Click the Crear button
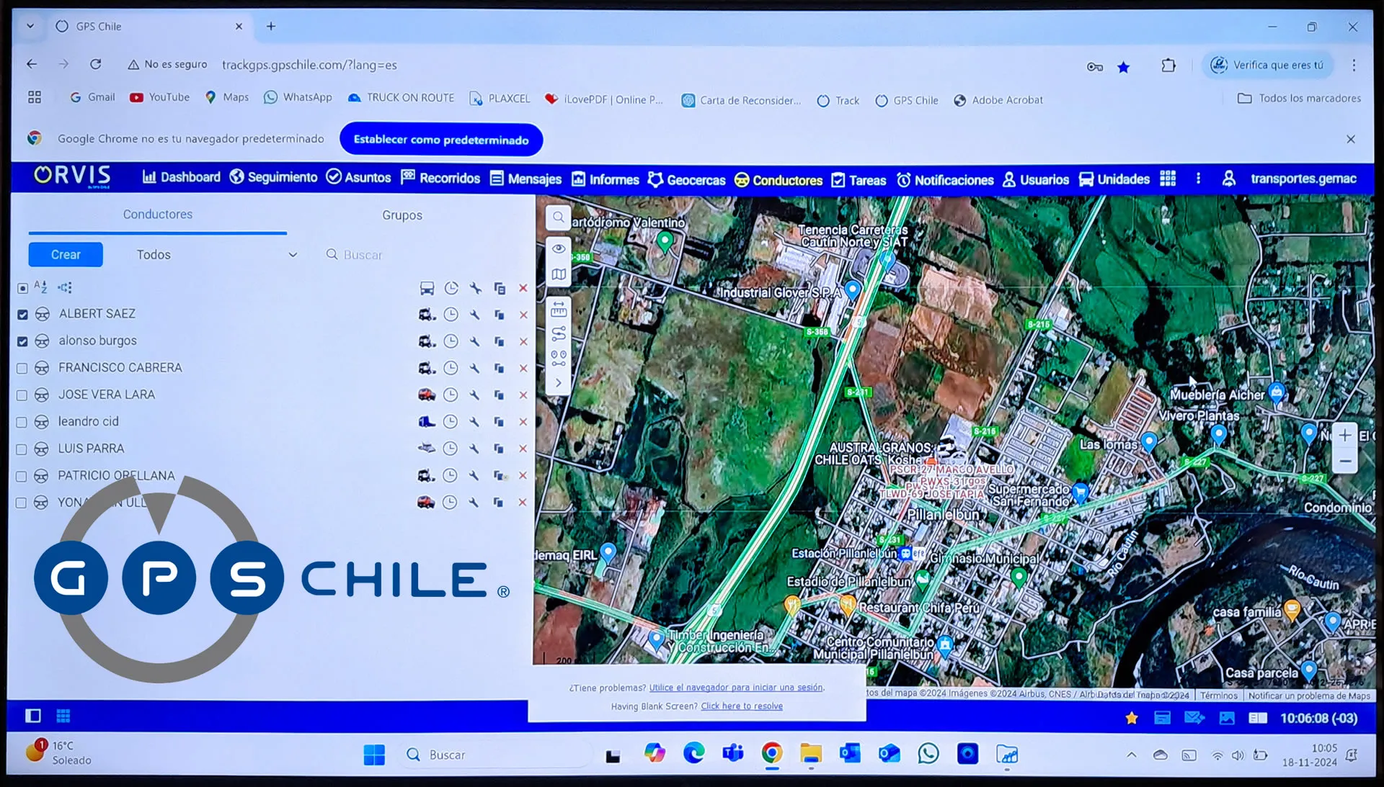This screenshot has height=787, width=1384. [x=66, y=255]
